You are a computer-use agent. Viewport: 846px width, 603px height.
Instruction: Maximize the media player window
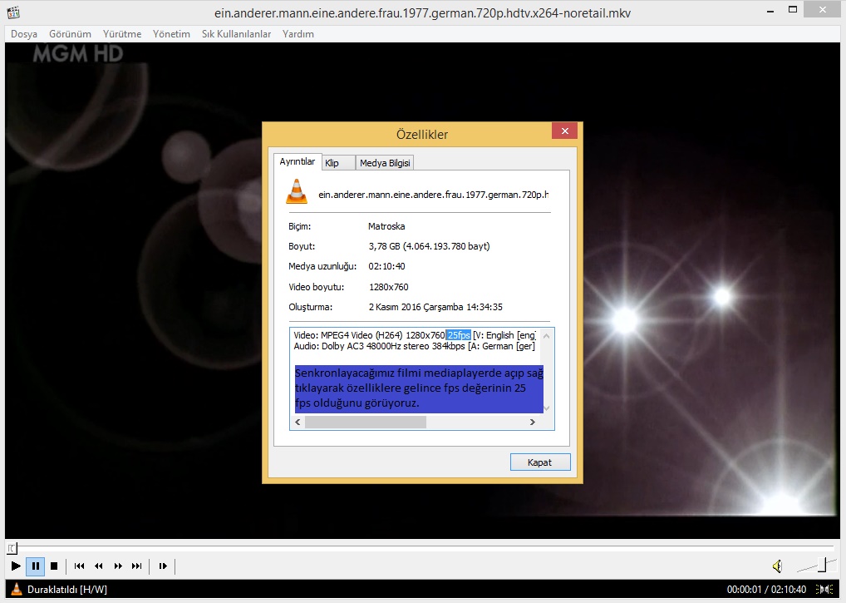point(793,10)
